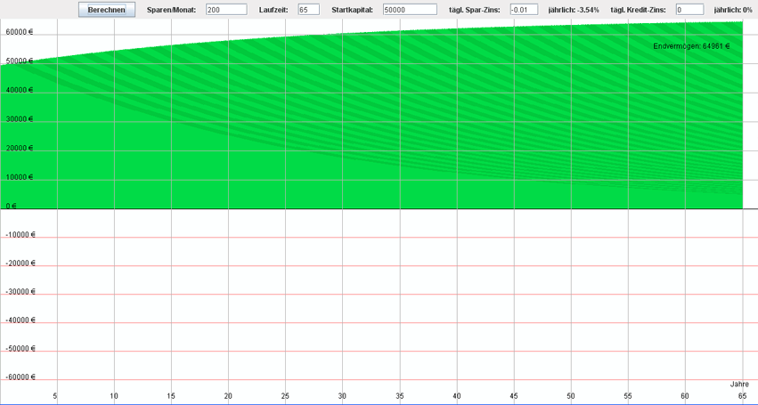
Task: Click the 0 € y-axis label
Action: (12, 206)
